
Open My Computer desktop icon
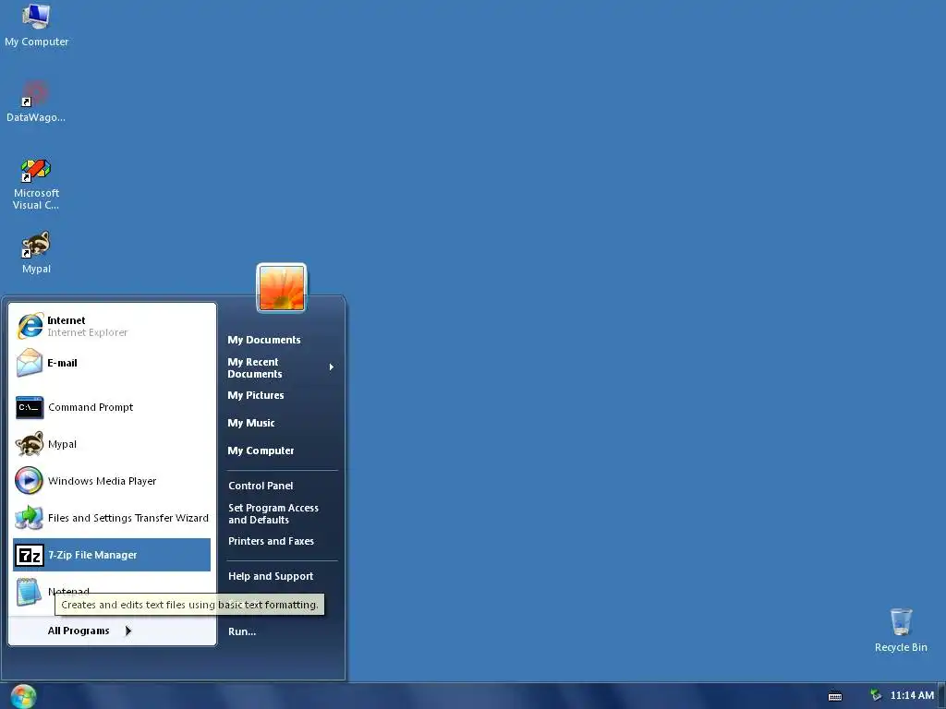(x=36, y=25)
